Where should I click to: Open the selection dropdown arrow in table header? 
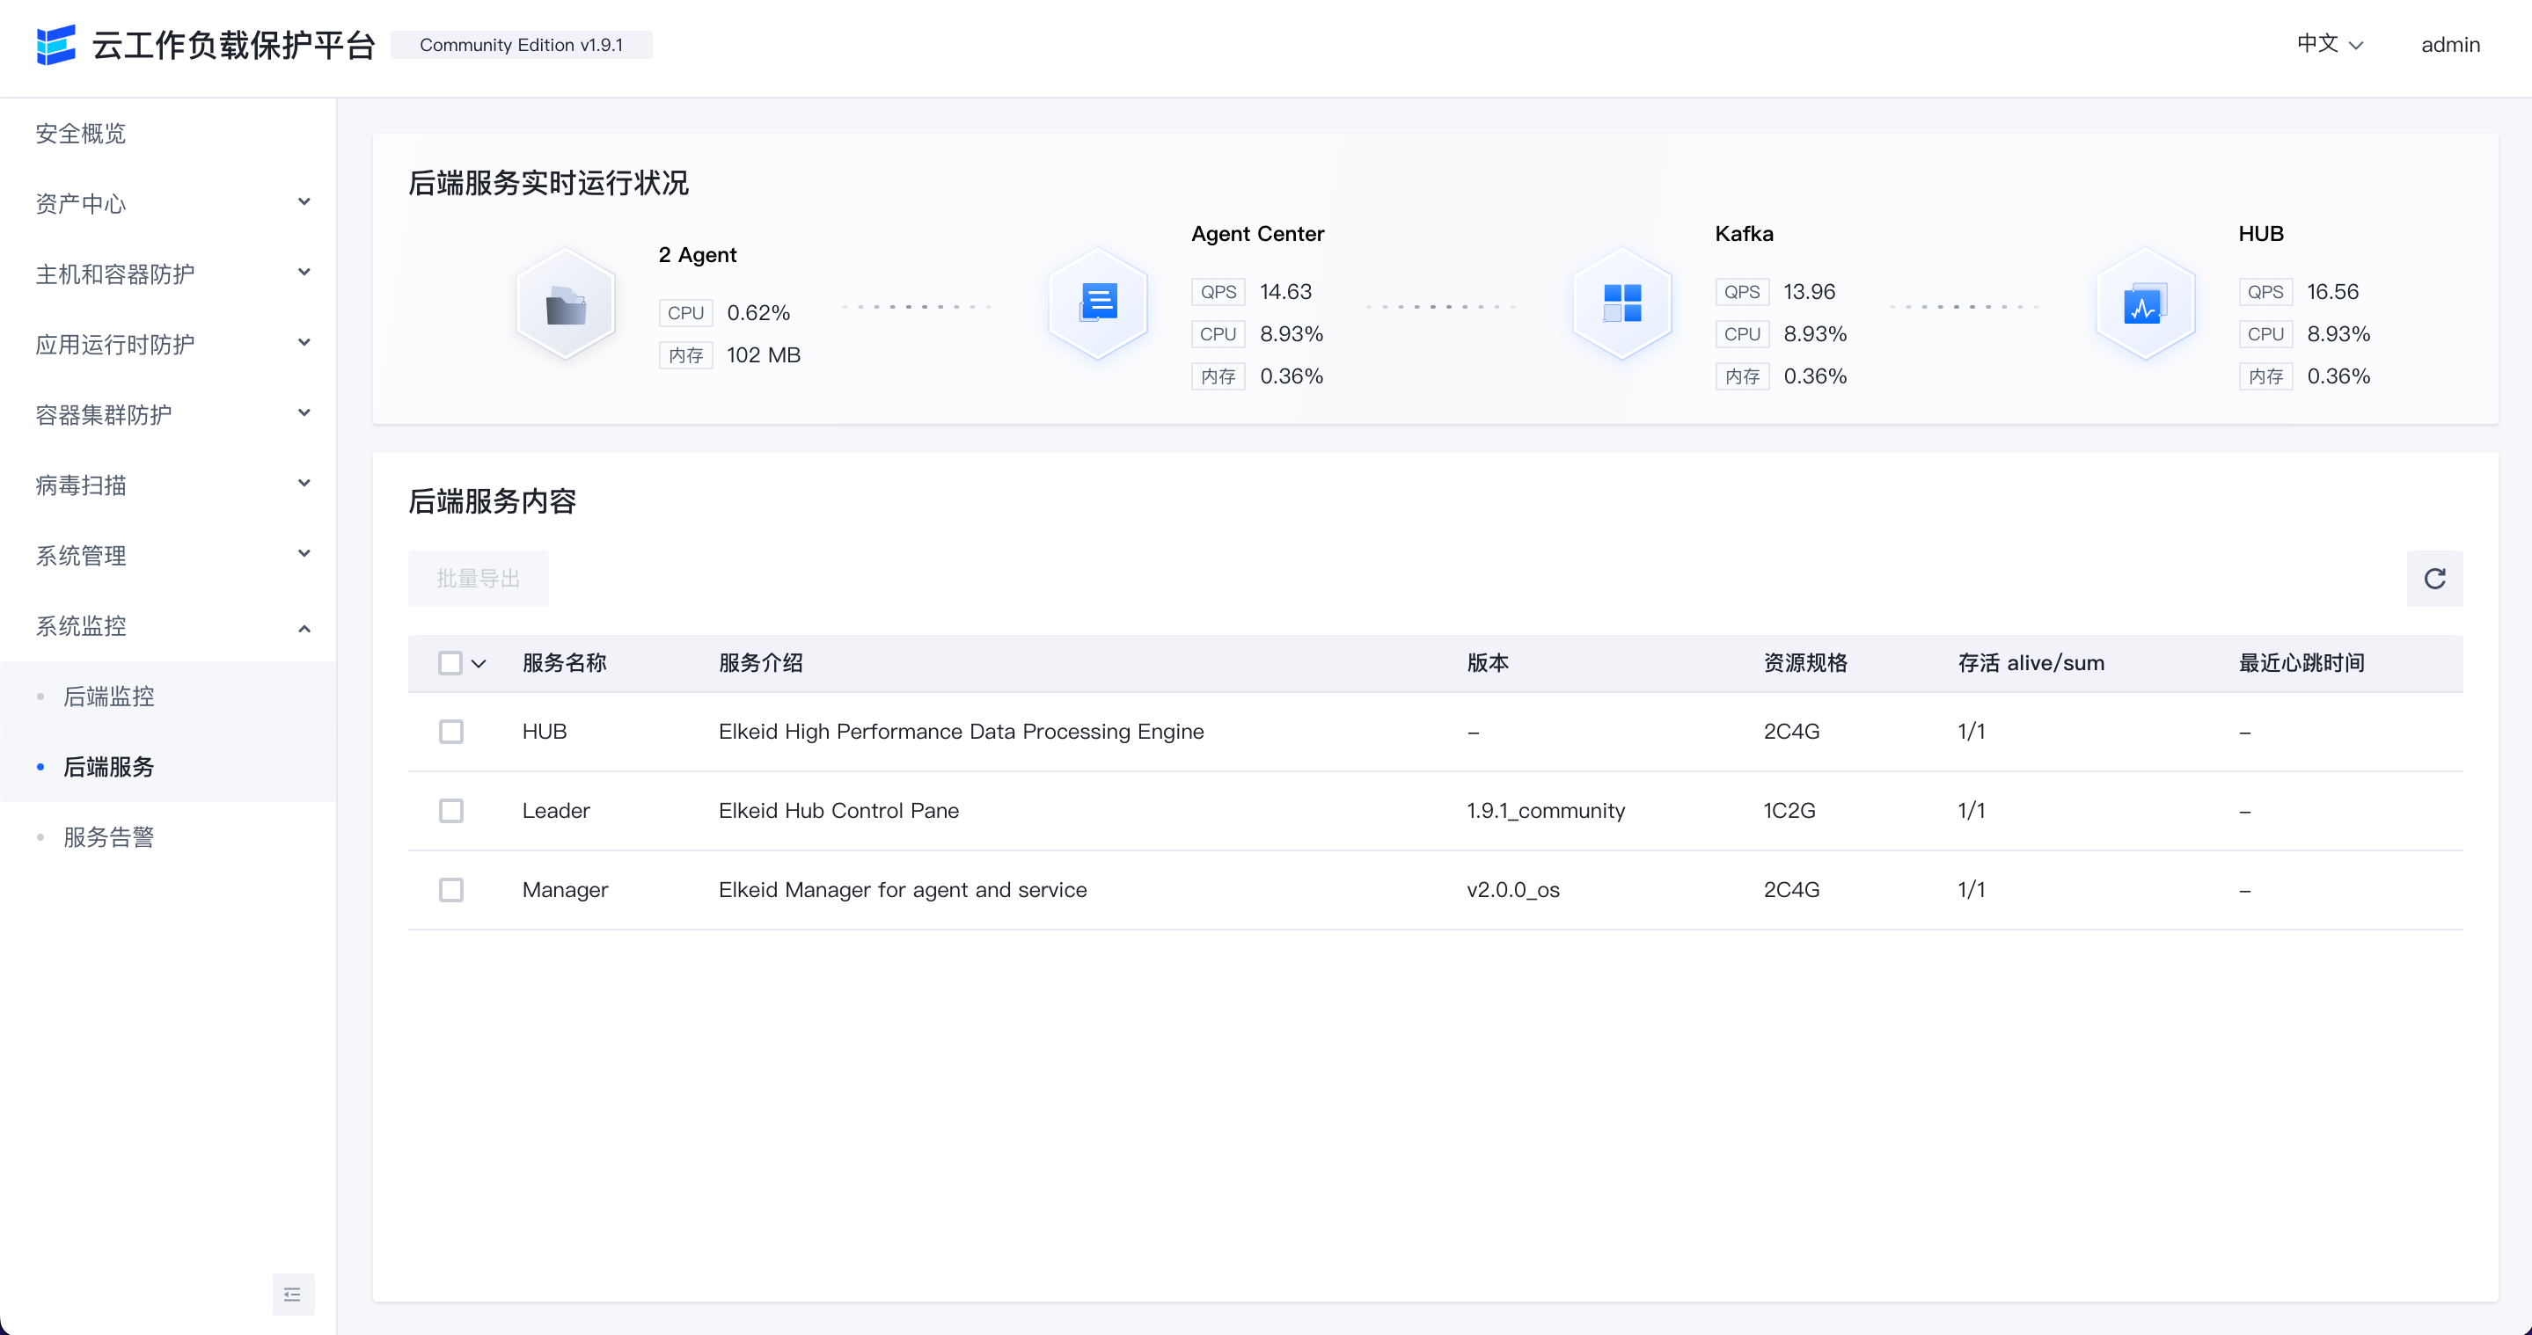pos(479,664)
